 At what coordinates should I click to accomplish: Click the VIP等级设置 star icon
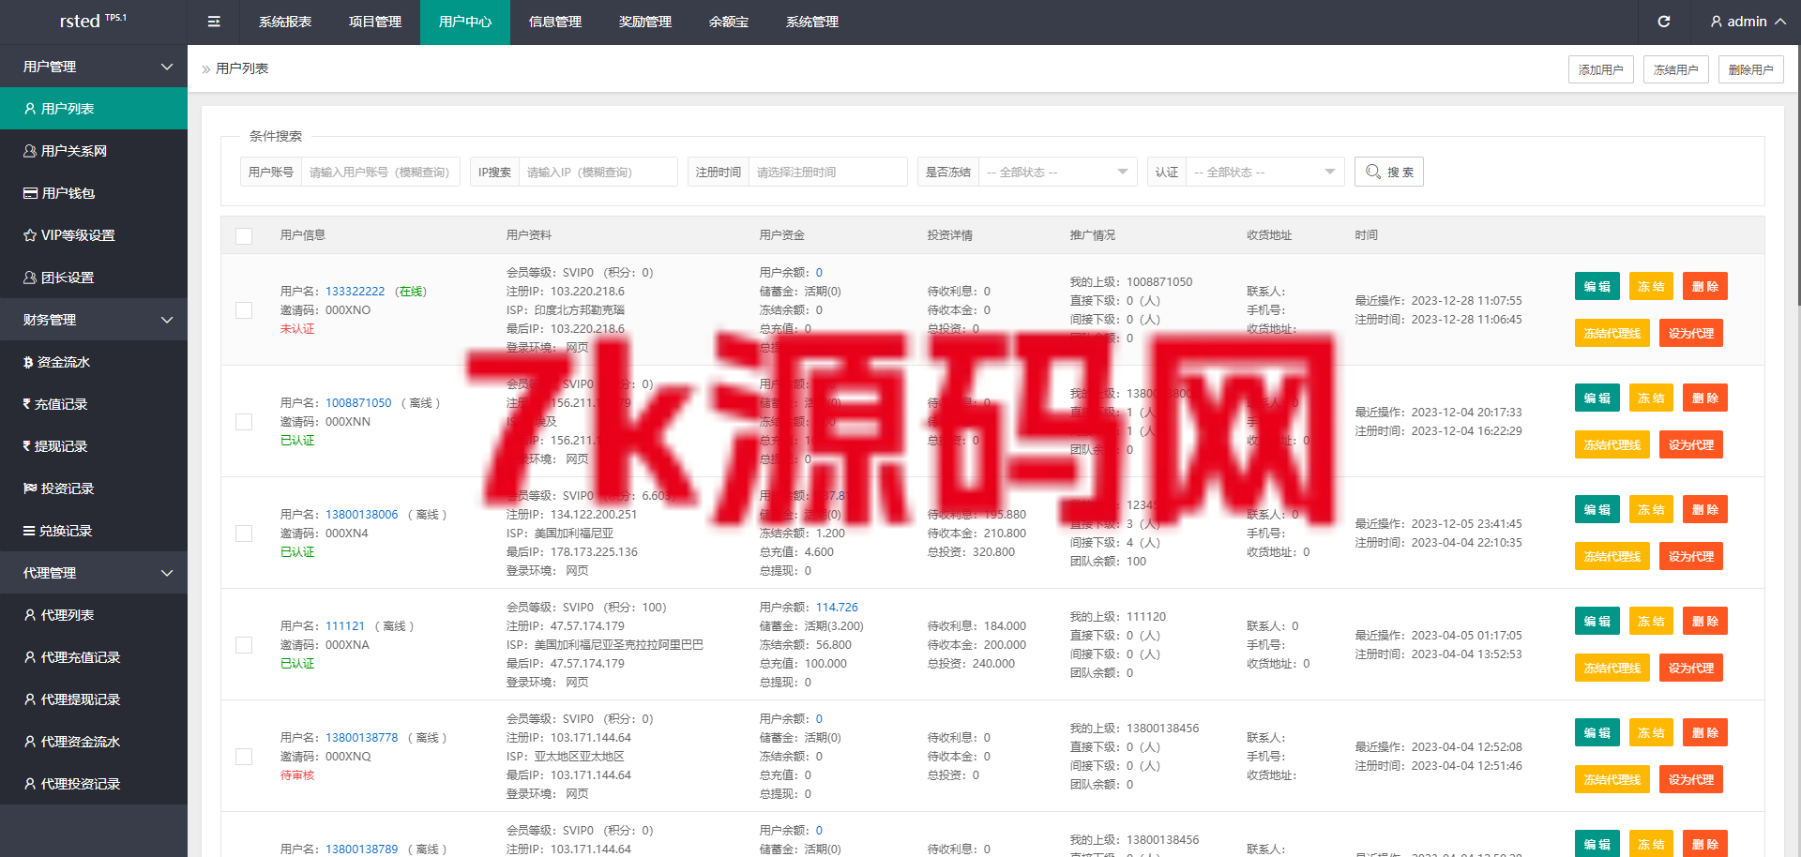click(30, 235)
